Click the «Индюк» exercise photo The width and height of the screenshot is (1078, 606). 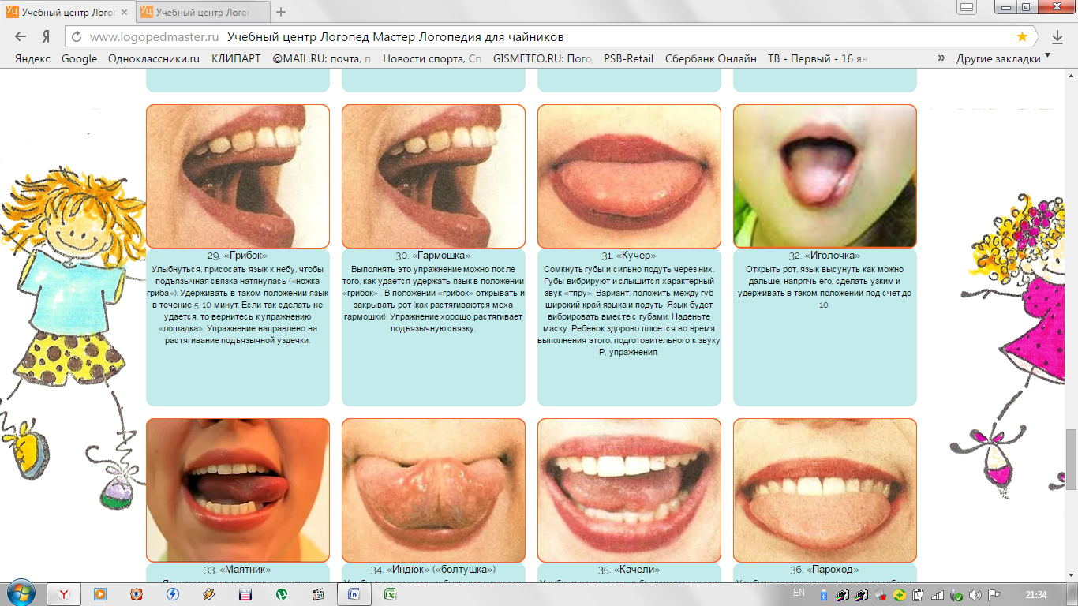[x=433, y=490]
